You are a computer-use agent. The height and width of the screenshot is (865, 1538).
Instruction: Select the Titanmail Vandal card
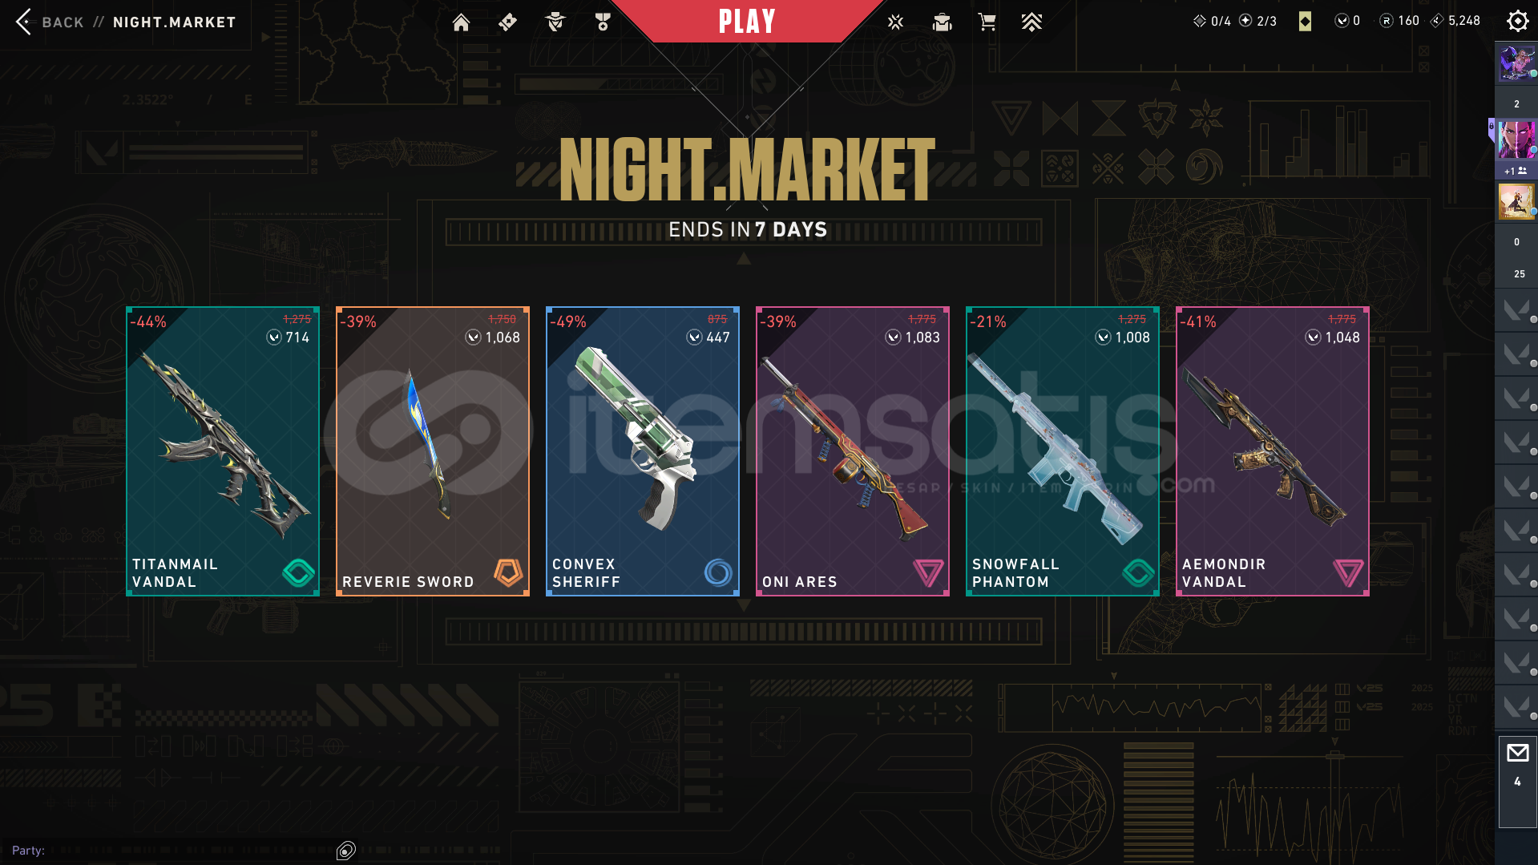coord(223,451)
